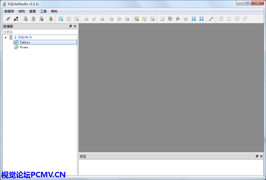Image resolution: width=266 pixels, height=180 pixels.
Task: Click the edit trigger icon
Action: coord(119,19)
